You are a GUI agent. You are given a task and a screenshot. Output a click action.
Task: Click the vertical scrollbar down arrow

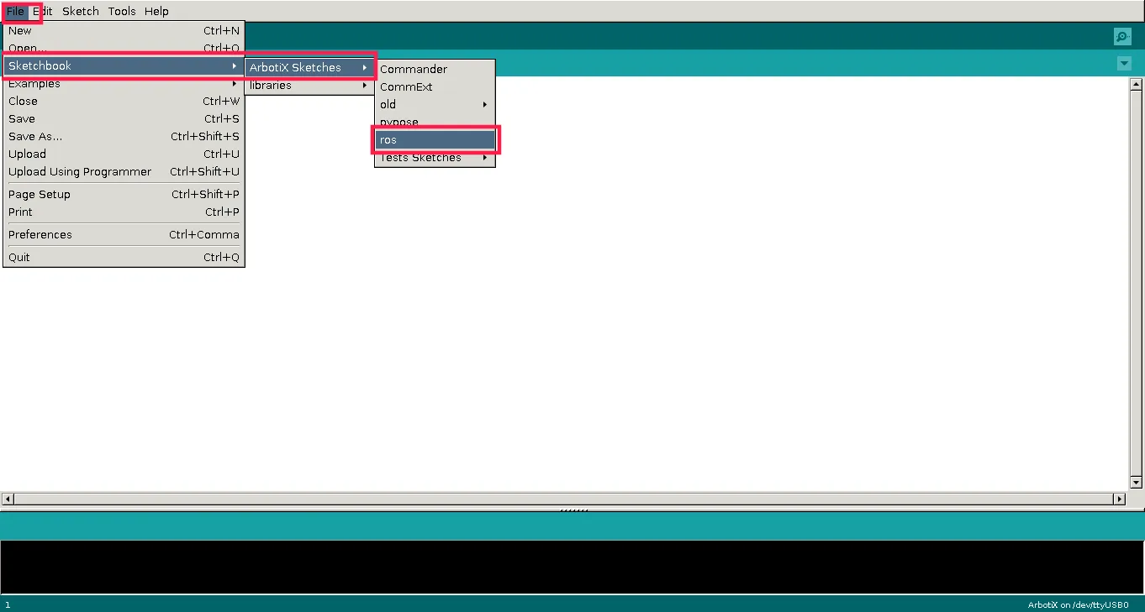[1136, 483]
